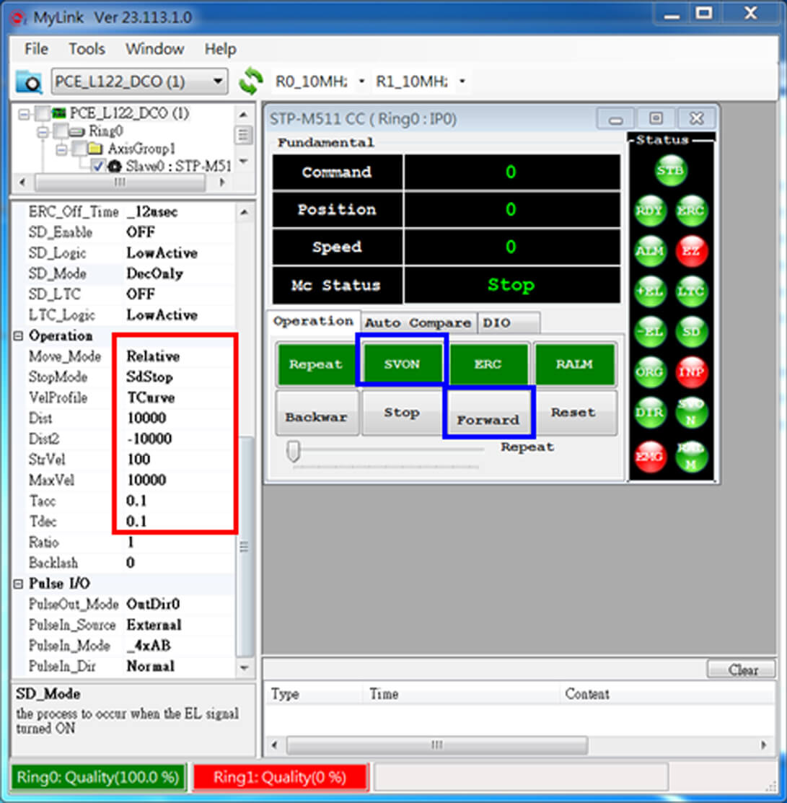
Task: Click the SD status indicator
Action: click(691, 331)
